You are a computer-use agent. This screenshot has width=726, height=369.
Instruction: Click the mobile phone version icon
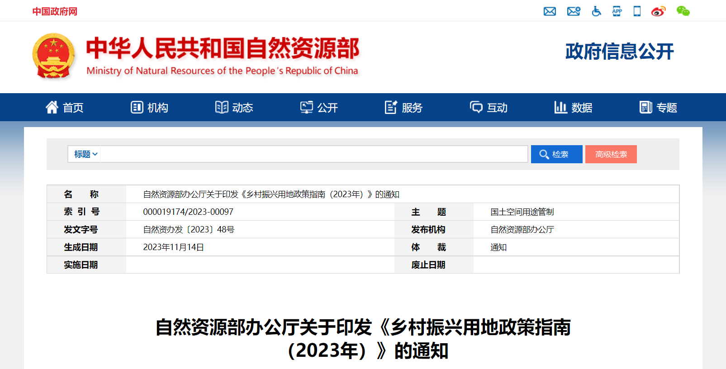point(637,11)
